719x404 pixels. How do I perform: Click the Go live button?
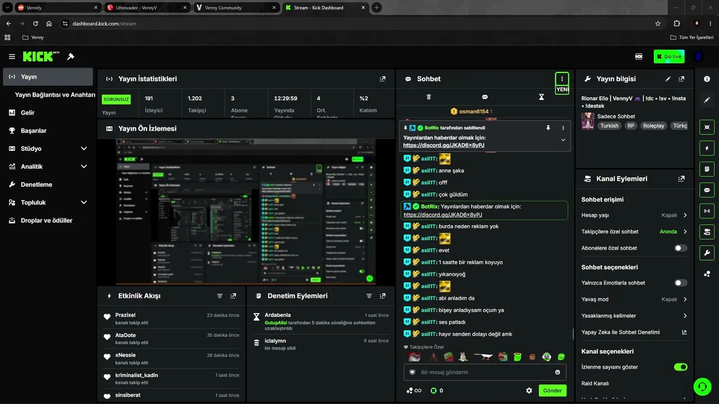669,57
